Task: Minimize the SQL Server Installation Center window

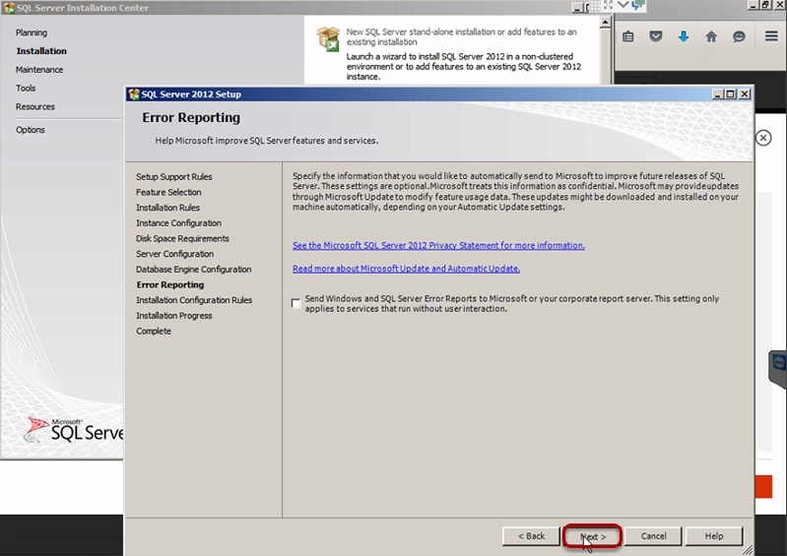Action: coord(577,8)
